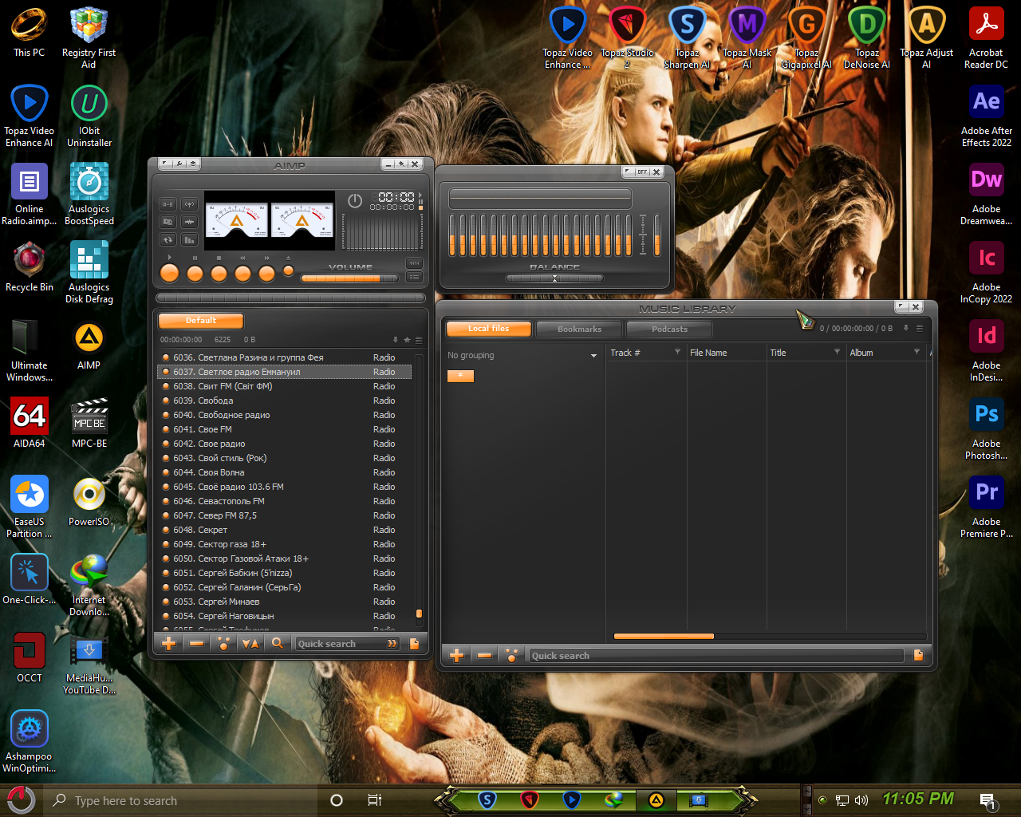This screenshot has width=1021, height=817.
Task: Click playlist download arrow icon
Action: click(395, 340)
